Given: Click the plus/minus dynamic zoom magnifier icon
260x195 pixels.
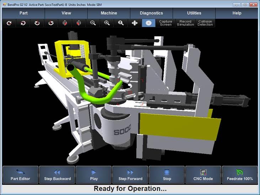Looking at the screenshot, I should click(x=121, y=23).
